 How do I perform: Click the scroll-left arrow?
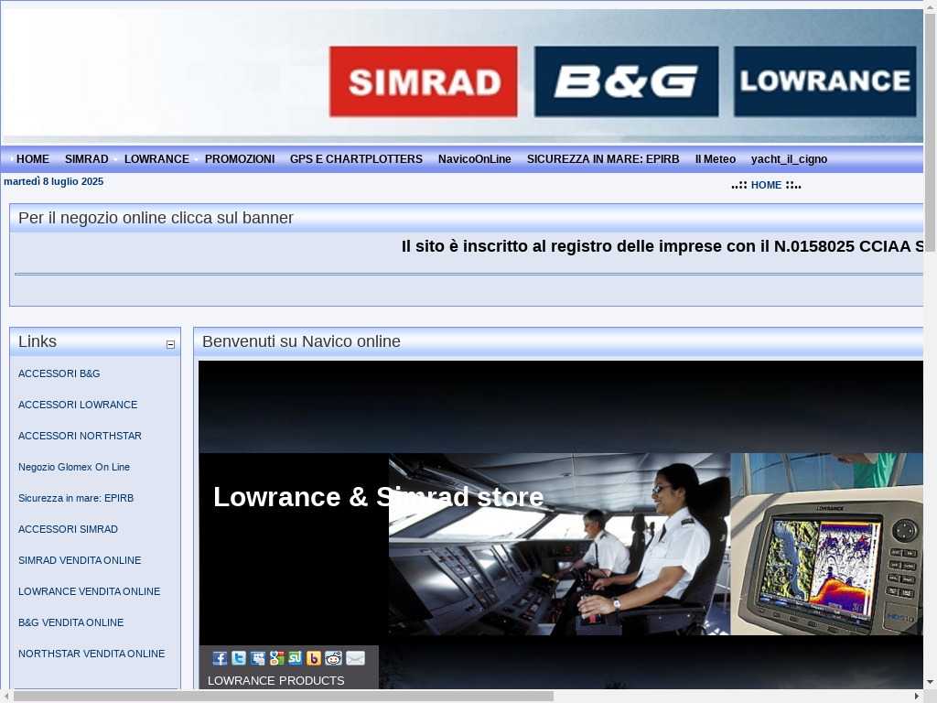click(x=6, y=697)
